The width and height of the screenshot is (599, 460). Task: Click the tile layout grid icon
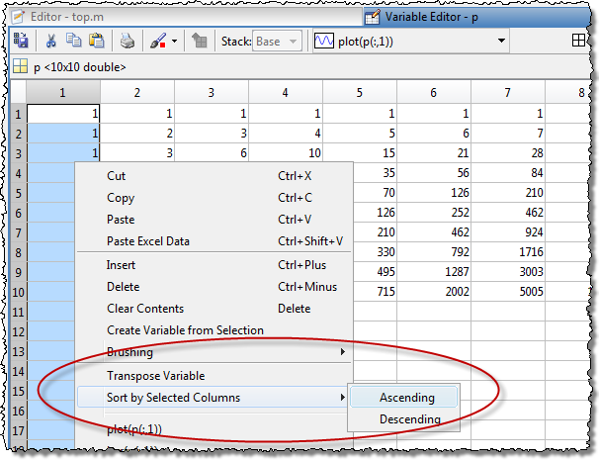point(579,41)
